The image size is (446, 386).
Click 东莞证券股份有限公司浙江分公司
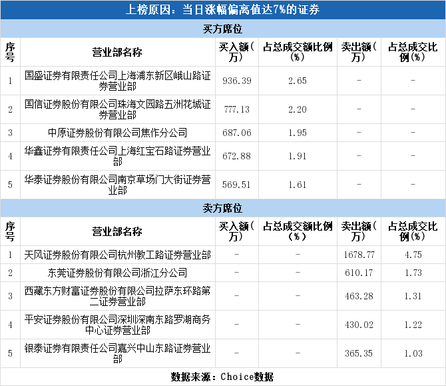117,273
